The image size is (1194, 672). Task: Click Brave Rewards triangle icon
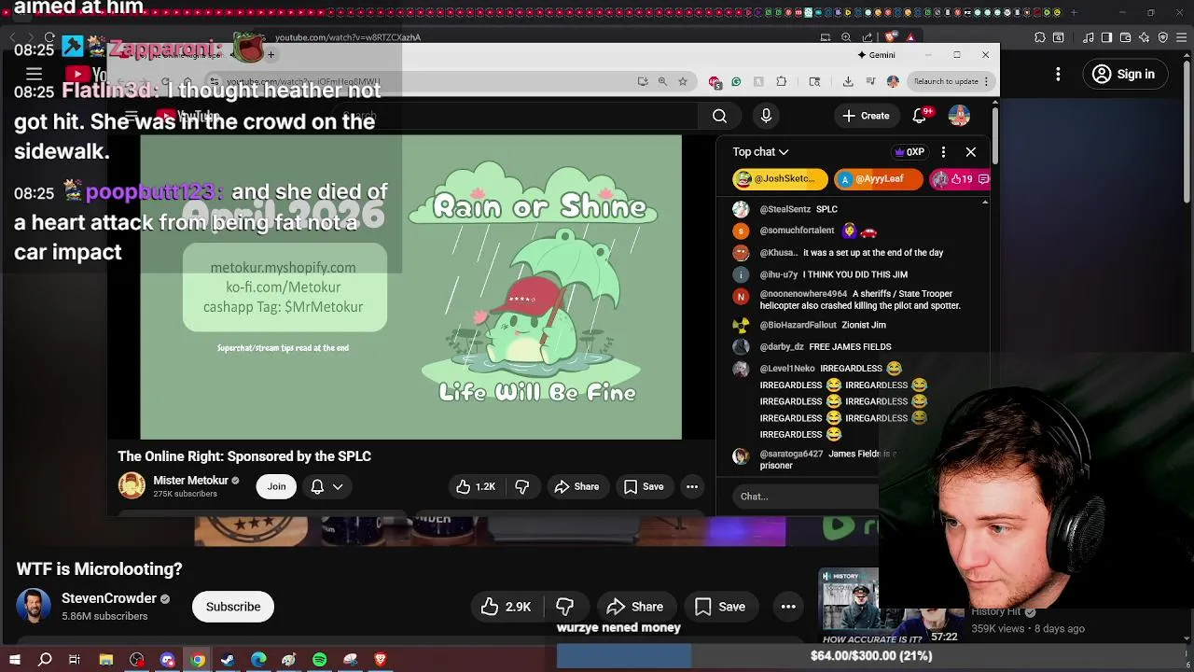[910, 37]
